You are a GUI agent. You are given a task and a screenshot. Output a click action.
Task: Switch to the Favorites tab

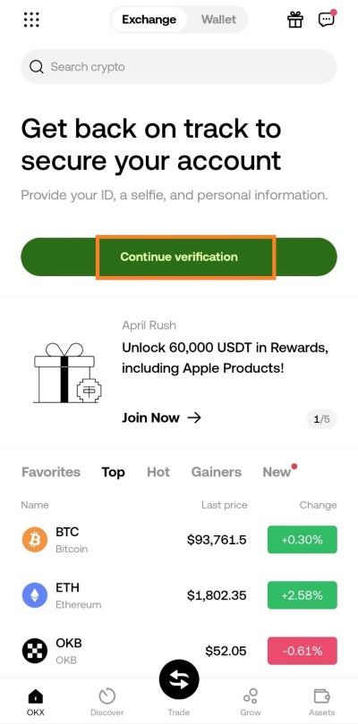click(51, 472)
